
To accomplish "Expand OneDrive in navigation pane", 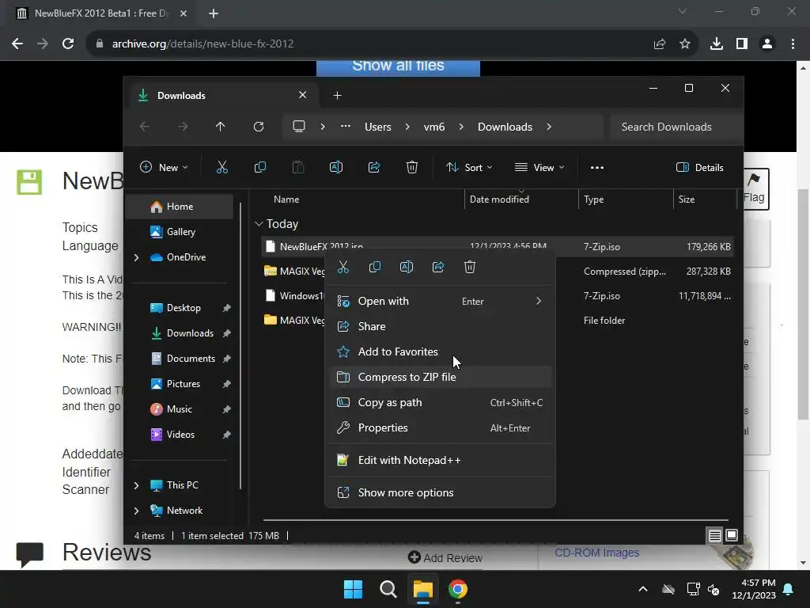I will pos(136,257).
